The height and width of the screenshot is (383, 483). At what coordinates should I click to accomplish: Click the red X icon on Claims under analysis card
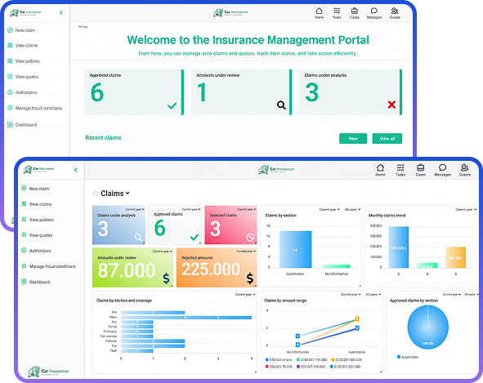coord(391,105)
